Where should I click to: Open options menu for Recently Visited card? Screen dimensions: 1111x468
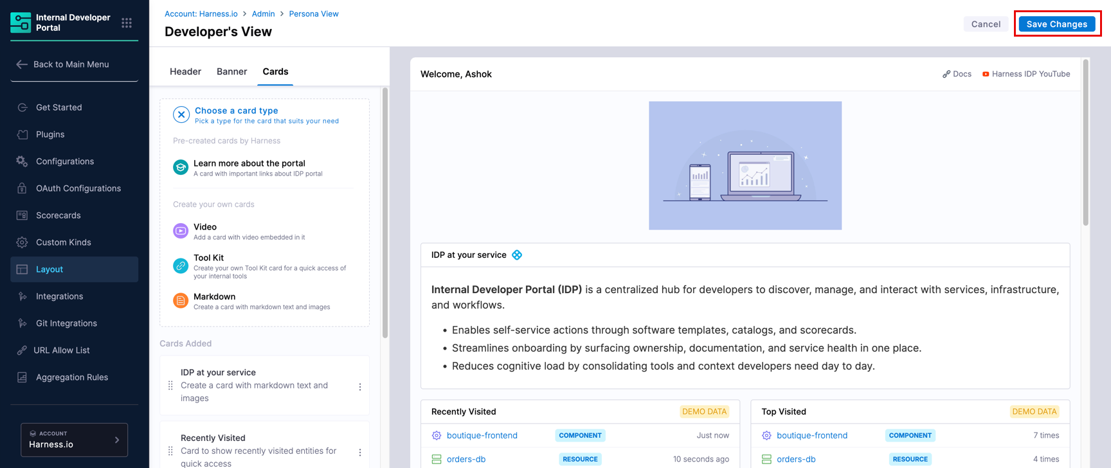(x=360, y=453)
